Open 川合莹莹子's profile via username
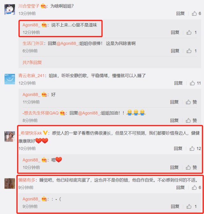This screenshot has width=204, height=214. 29,6
